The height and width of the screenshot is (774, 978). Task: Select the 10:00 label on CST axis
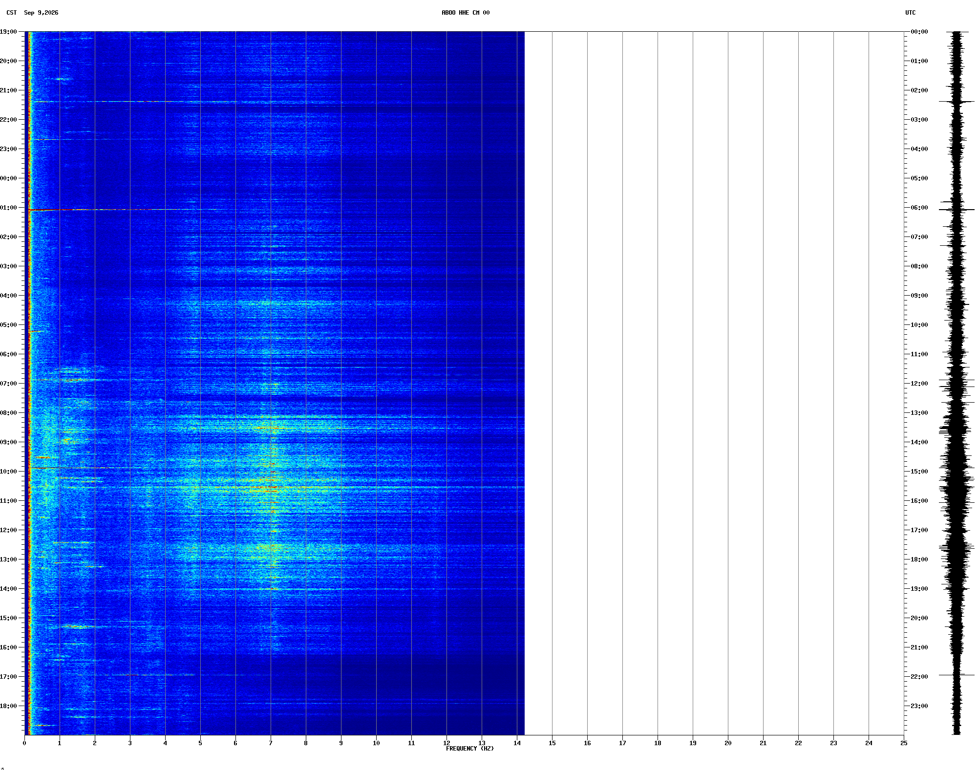click(8, 472)
